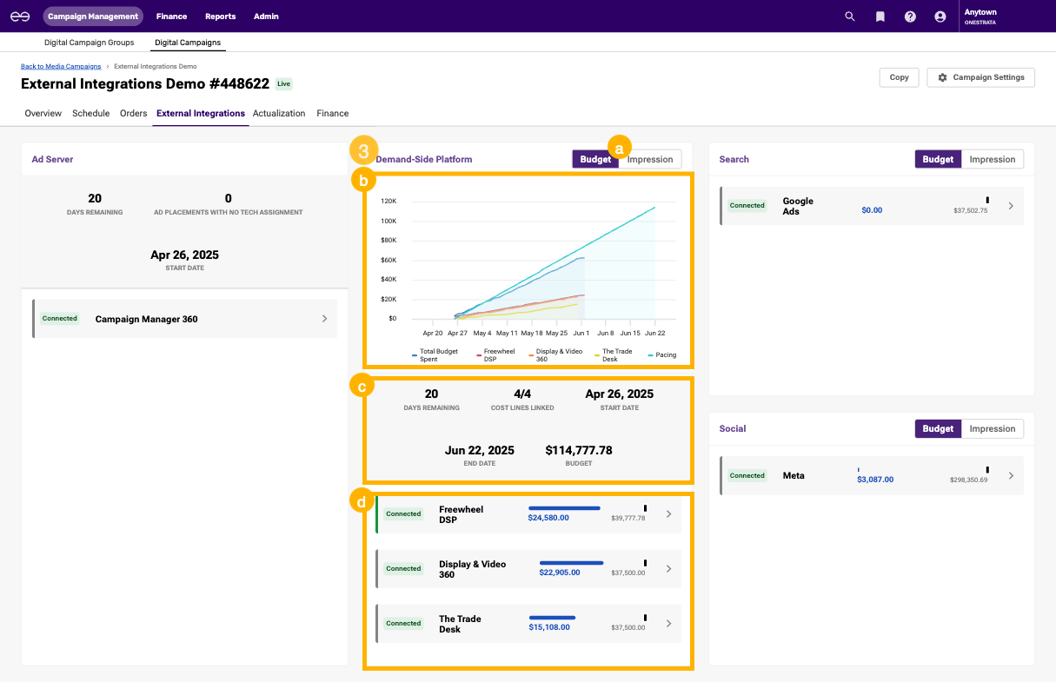Open the help question mark icon
This screenshot has height=682, width=1056.
[x=910, y=17]
